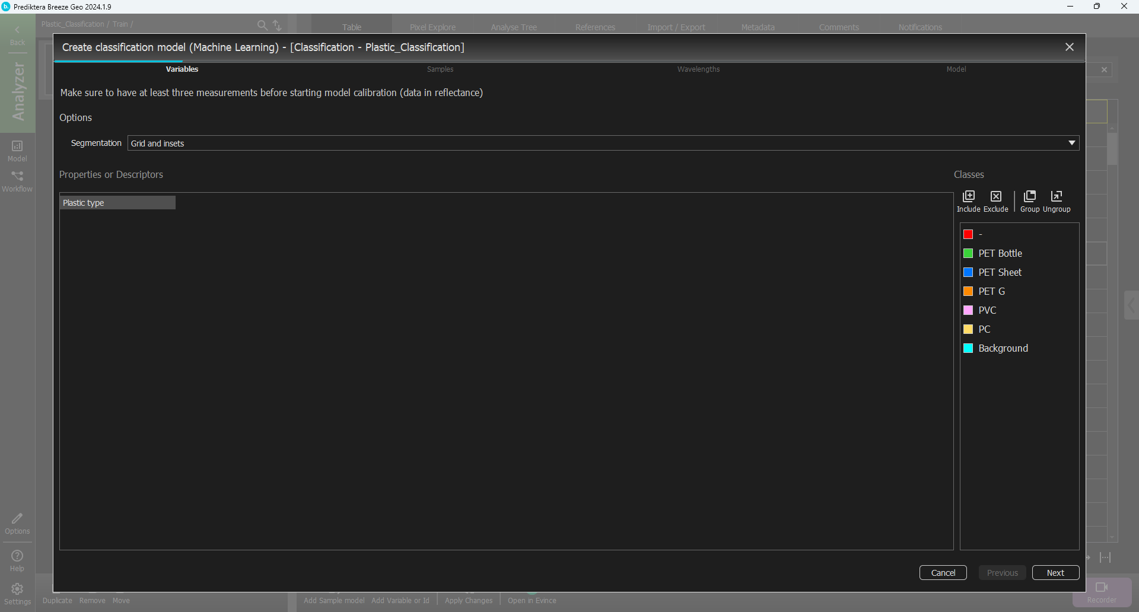
Task: Click the Ungroup classes icon
Action: tap(1057, 197)
